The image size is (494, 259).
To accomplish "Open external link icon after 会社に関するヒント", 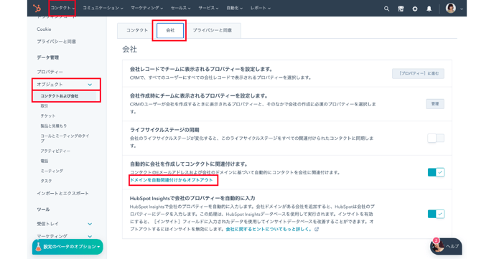I will coord(317,229).
